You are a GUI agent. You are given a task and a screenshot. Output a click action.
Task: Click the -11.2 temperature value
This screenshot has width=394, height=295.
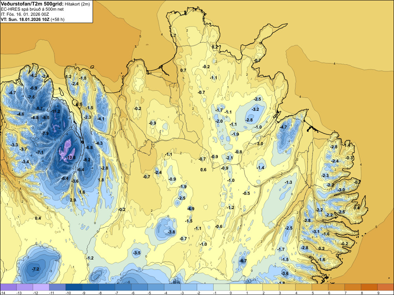coord(55,111)
